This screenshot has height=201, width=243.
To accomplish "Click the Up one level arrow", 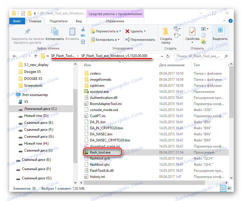I will tap(36, 56).
